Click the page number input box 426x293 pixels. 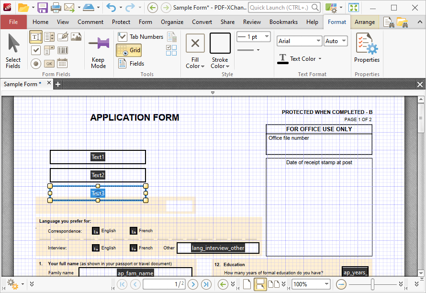pos(164,284)
